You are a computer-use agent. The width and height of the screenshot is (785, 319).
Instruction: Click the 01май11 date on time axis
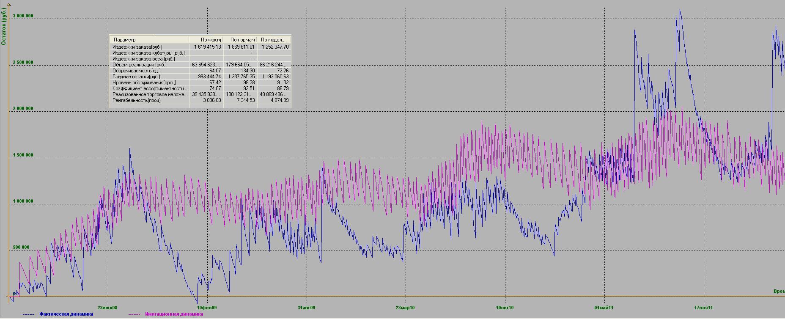(x=604, y=308)
